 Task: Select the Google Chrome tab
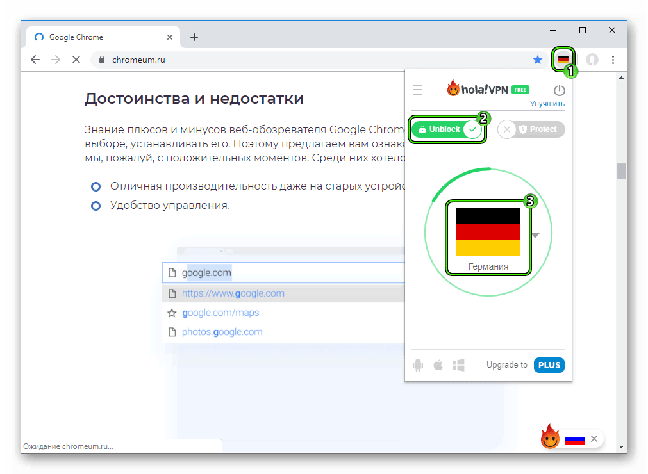coord(103,37)
